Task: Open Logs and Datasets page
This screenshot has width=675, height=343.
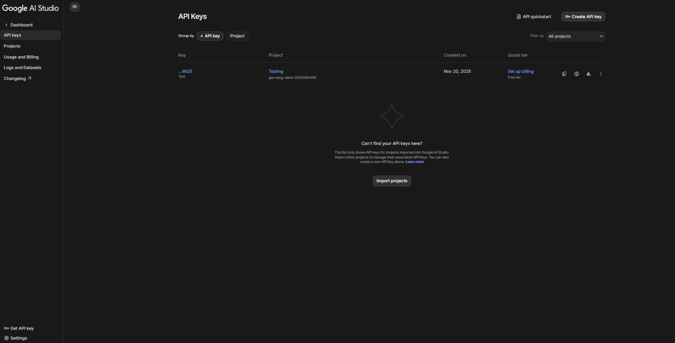Action: click(22, 68)
